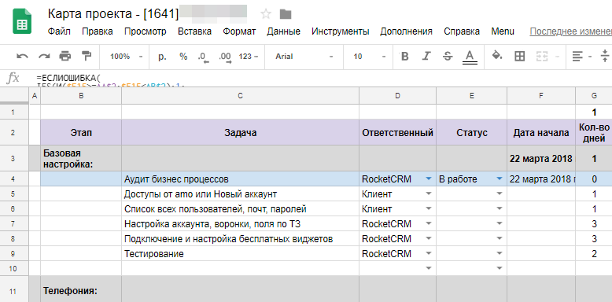The image size is (612, 302).
Task: Toggle bold formatting
Action: pos(405,57)
